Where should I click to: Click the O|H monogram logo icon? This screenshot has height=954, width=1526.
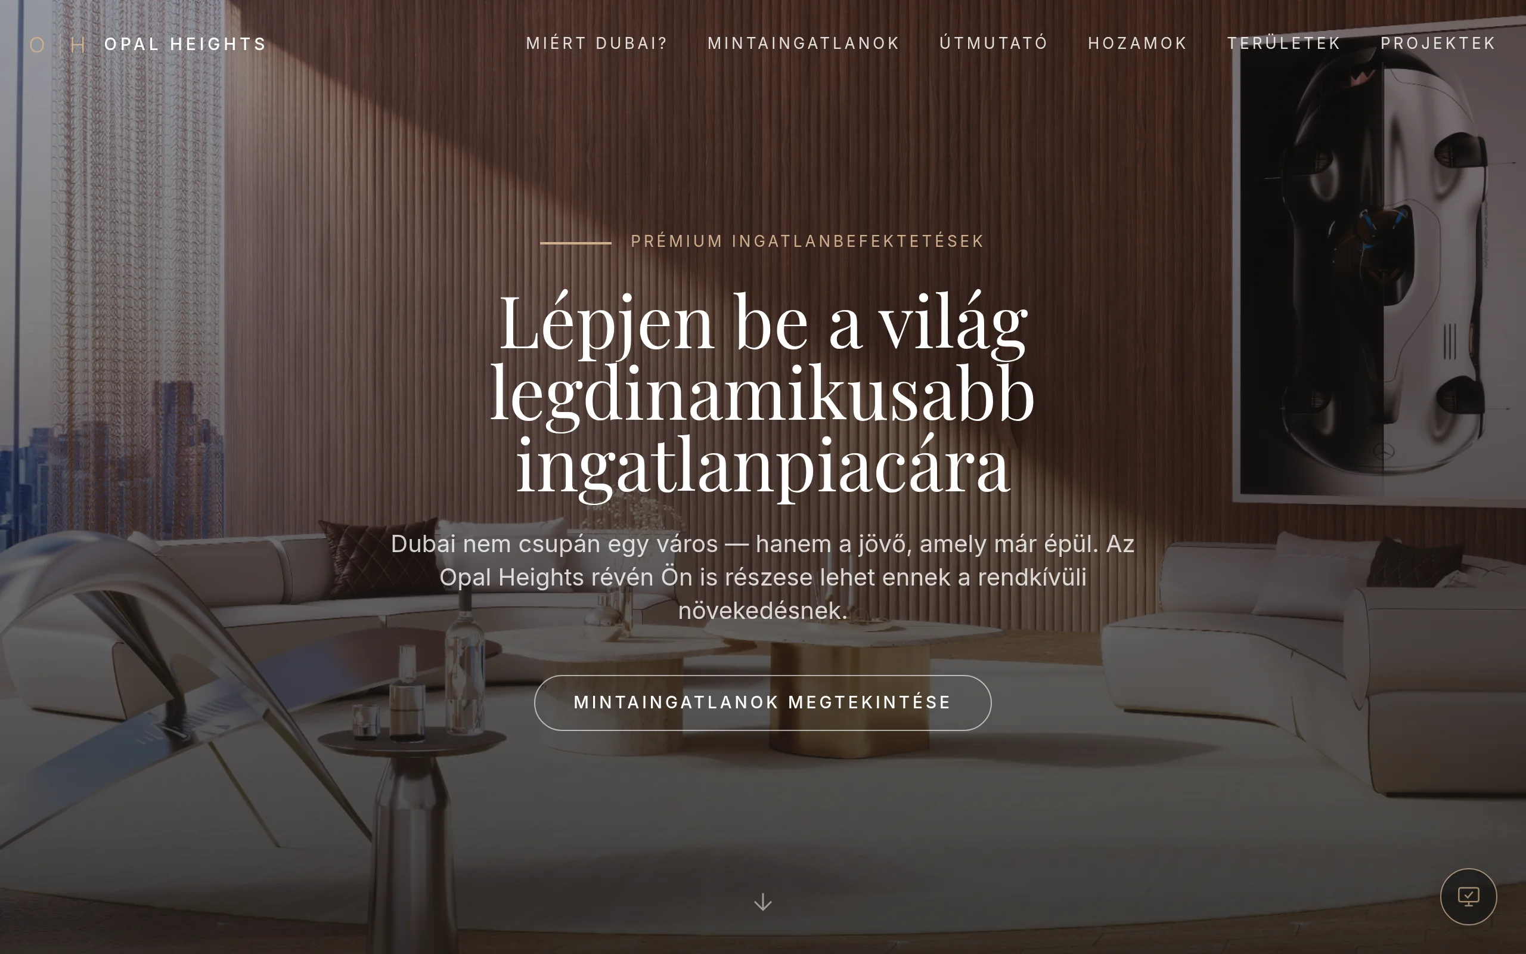(x=58, y=45)
